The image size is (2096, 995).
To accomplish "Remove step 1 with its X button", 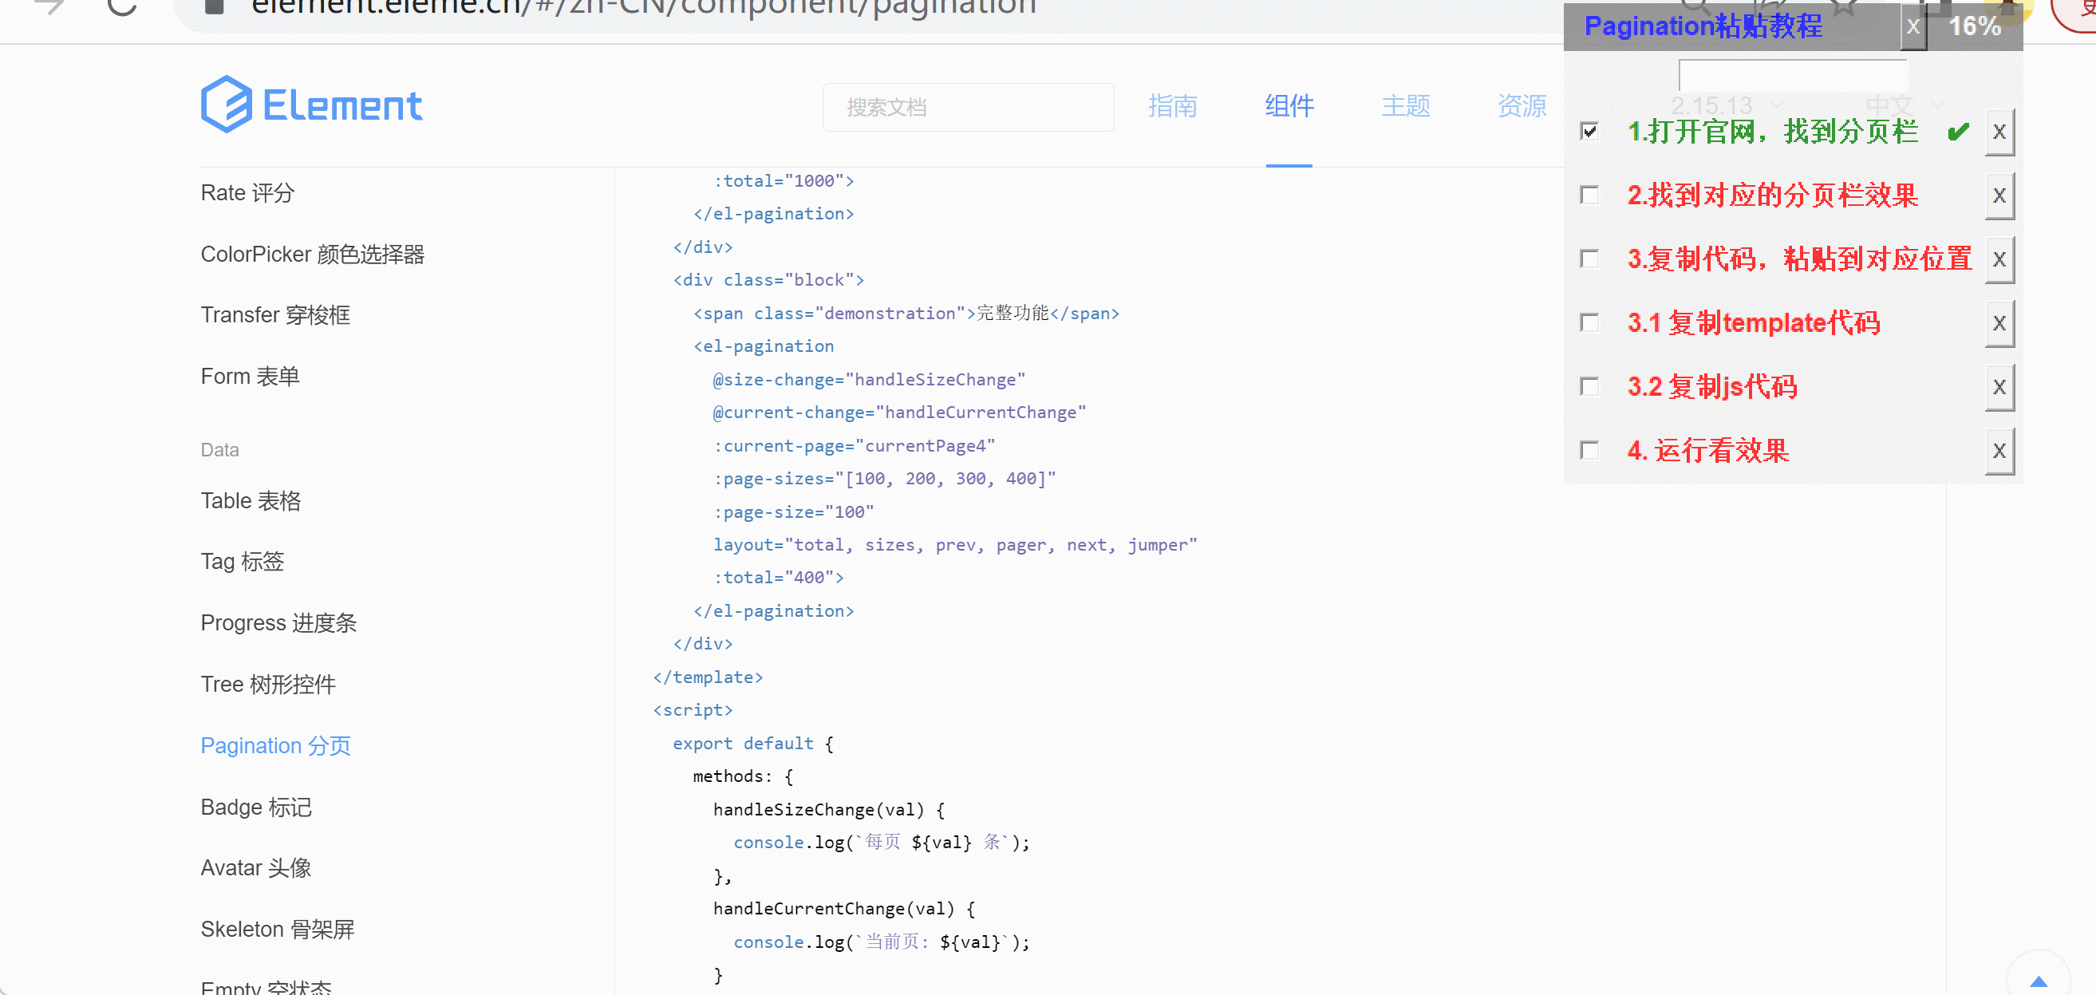I will (1999, 132).
